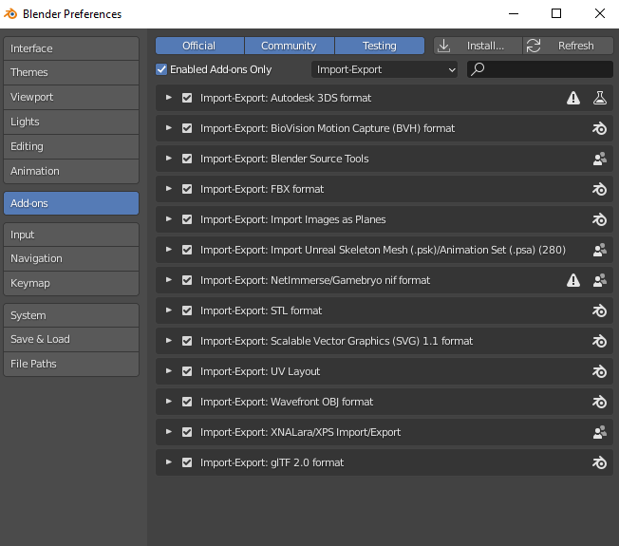Viewport: 619px width, 546px height.
Task: Switch to the Keymap preferences section
Action: click(x=71, y=283)
